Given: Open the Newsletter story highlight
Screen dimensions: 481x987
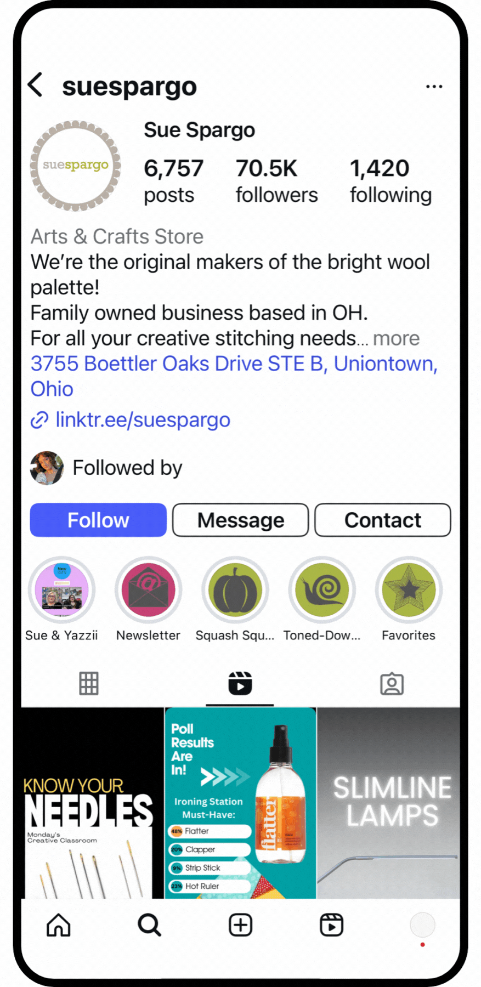Looking at the screenshot, I should tap(148, 590).
